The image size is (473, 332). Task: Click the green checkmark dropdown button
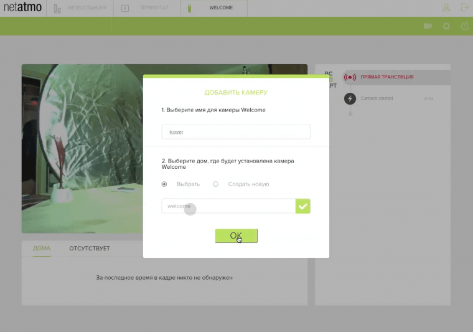pyautogui.click(x=303, y=206)
